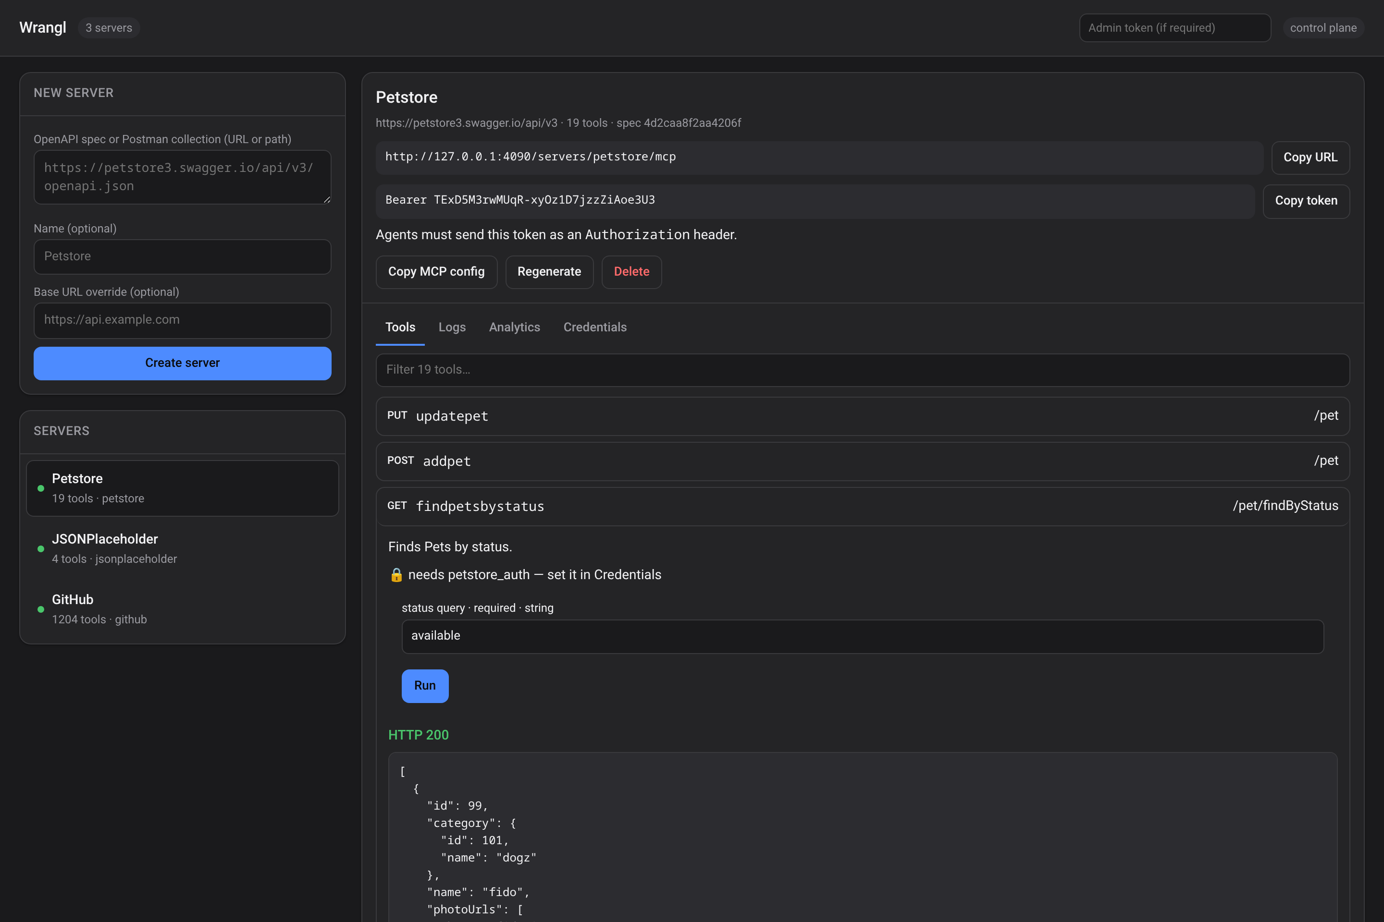
Task: Switch to the Tools tab
Action: click(x=400, y=327)
